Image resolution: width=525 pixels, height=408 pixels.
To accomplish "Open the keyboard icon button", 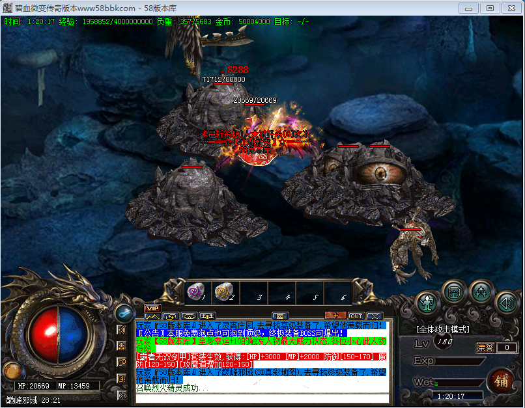I will click(x=280, y=316).
